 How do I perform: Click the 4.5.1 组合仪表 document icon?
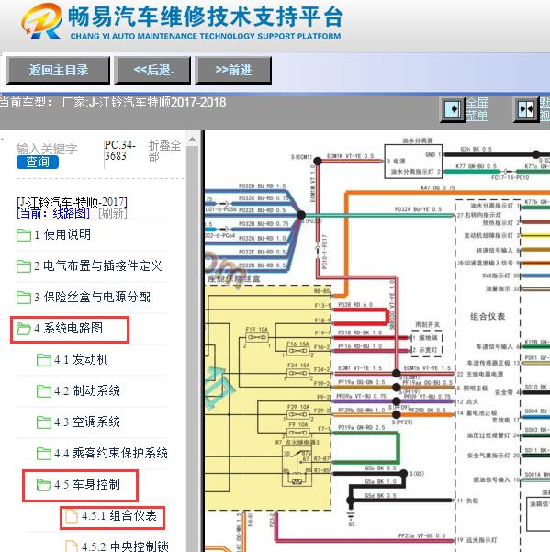coord(72,516)
